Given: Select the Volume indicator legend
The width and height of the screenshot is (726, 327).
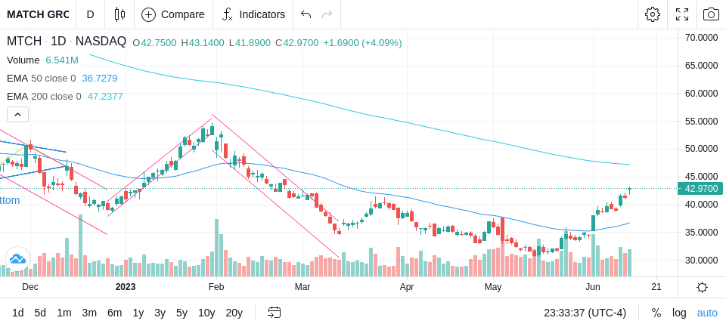Looking at the screenshot, I should tap(23, 60).
